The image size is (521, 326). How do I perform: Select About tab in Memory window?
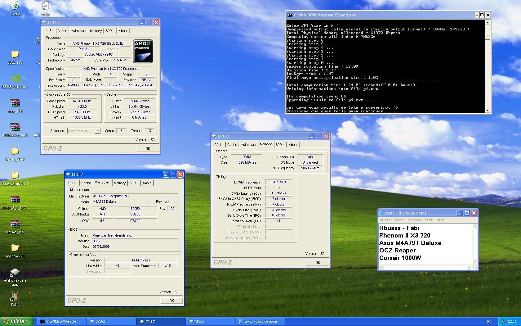[293, 145]
